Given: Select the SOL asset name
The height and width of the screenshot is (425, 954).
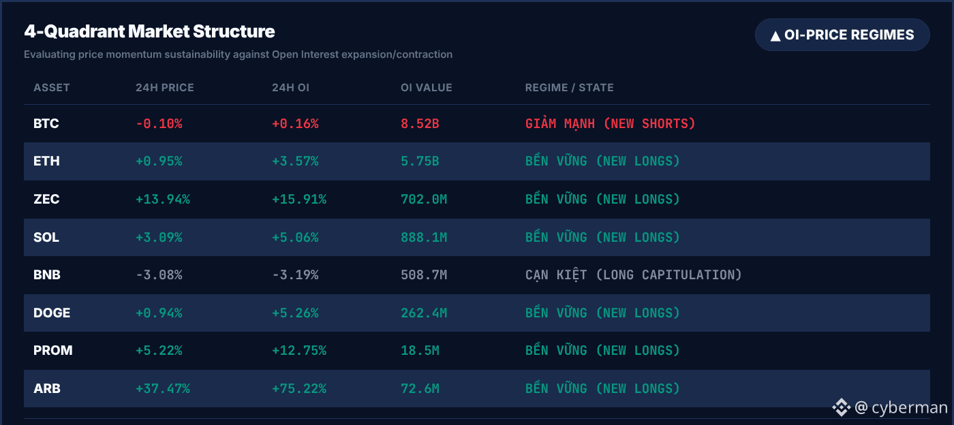Looking at the screenshot, I should click(46, 237).
